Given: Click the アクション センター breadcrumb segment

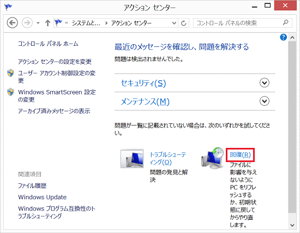Looking at the screenshot, I should pyautogui.click(x=131, y=23).
